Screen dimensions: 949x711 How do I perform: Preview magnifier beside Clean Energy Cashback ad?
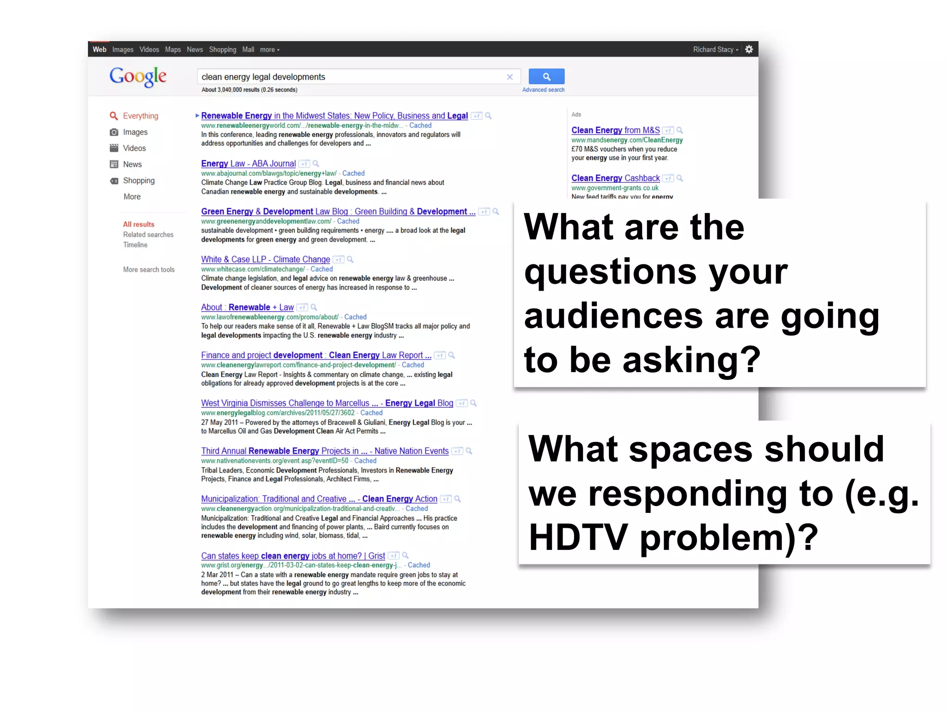(680, 178)
